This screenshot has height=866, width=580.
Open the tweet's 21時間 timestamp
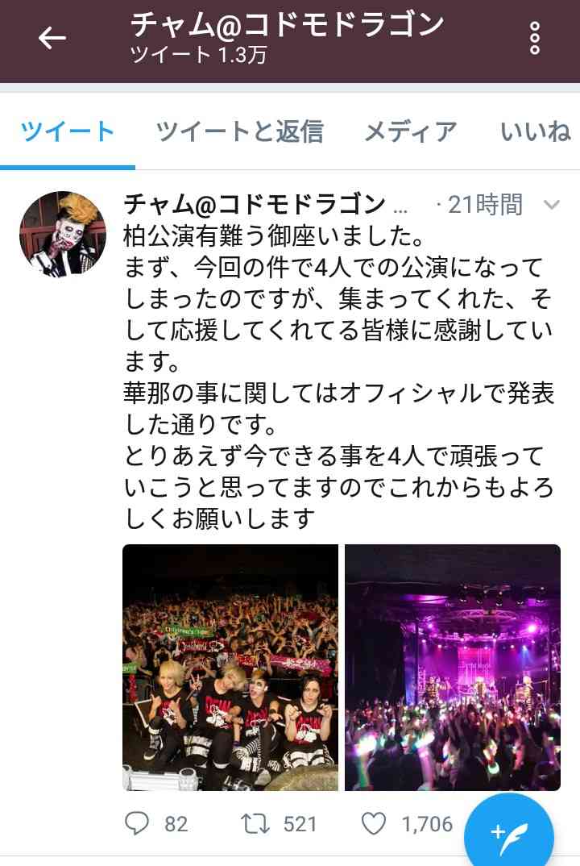[x=484, y=205]
